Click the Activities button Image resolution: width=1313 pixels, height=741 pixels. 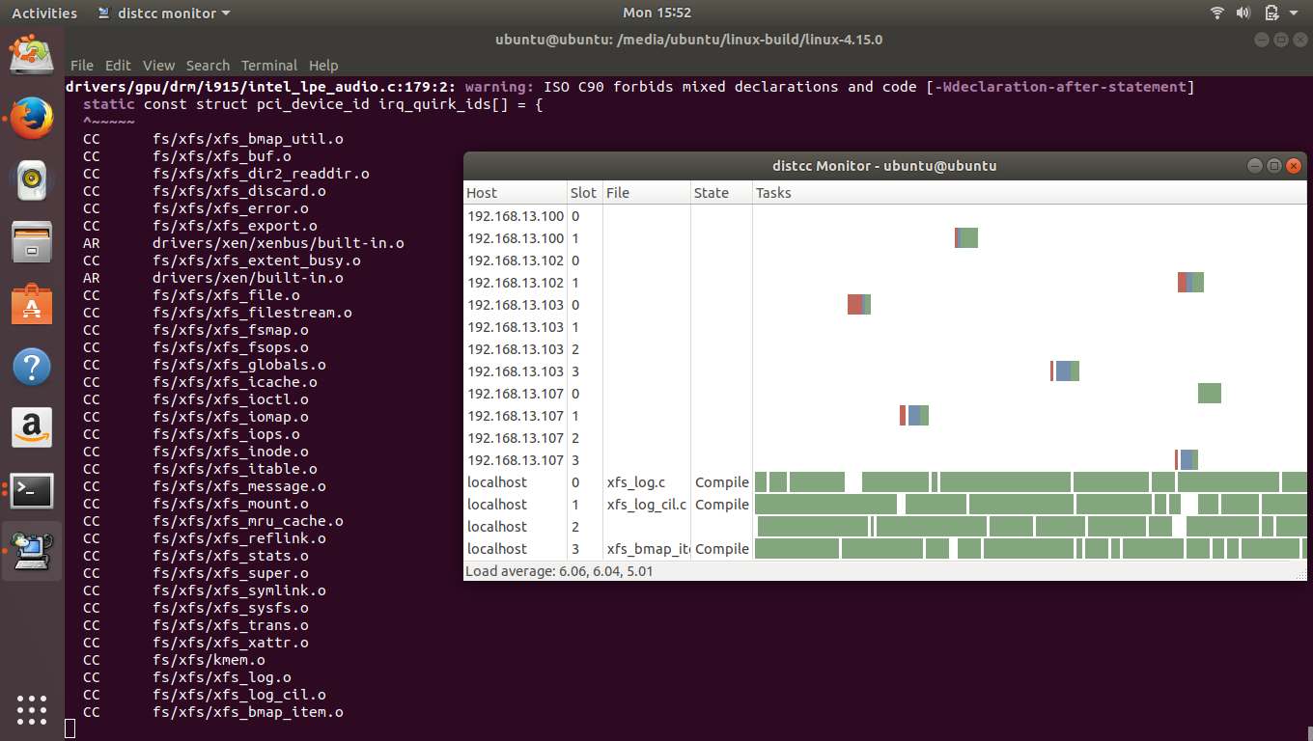pos(44,13)
